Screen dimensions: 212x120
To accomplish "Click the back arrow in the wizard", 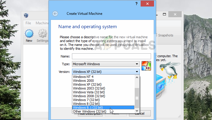I will coord(55,14).
